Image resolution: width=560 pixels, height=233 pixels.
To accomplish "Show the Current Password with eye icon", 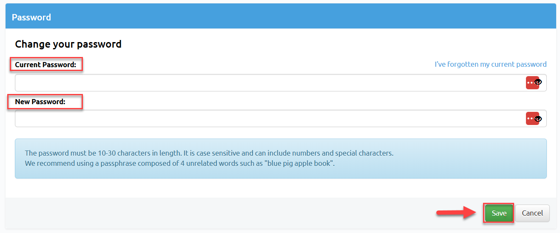I will click(x=539, y=82).
